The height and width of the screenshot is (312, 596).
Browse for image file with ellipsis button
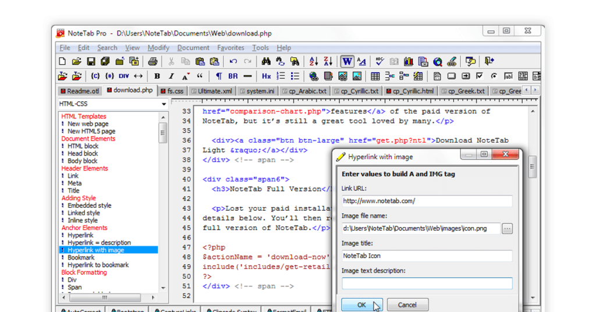click(x=507, y=228)
